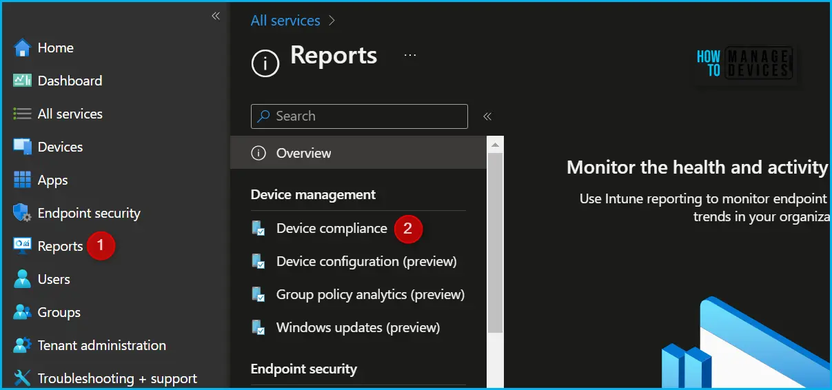Click the Group policy analytics icon
832x390 pixels.
(258, 294)
